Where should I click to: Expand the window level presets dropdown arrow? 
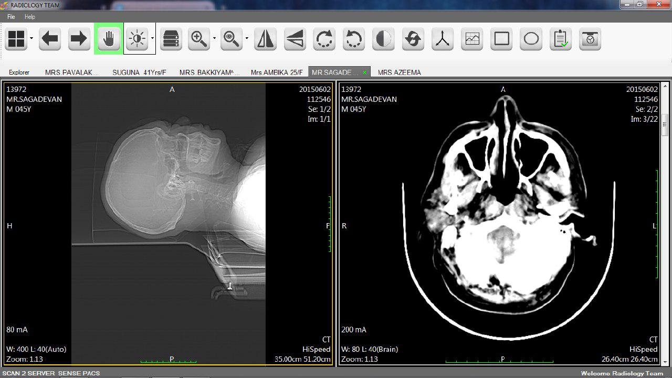pyautogui.click(x=152, y=38)
